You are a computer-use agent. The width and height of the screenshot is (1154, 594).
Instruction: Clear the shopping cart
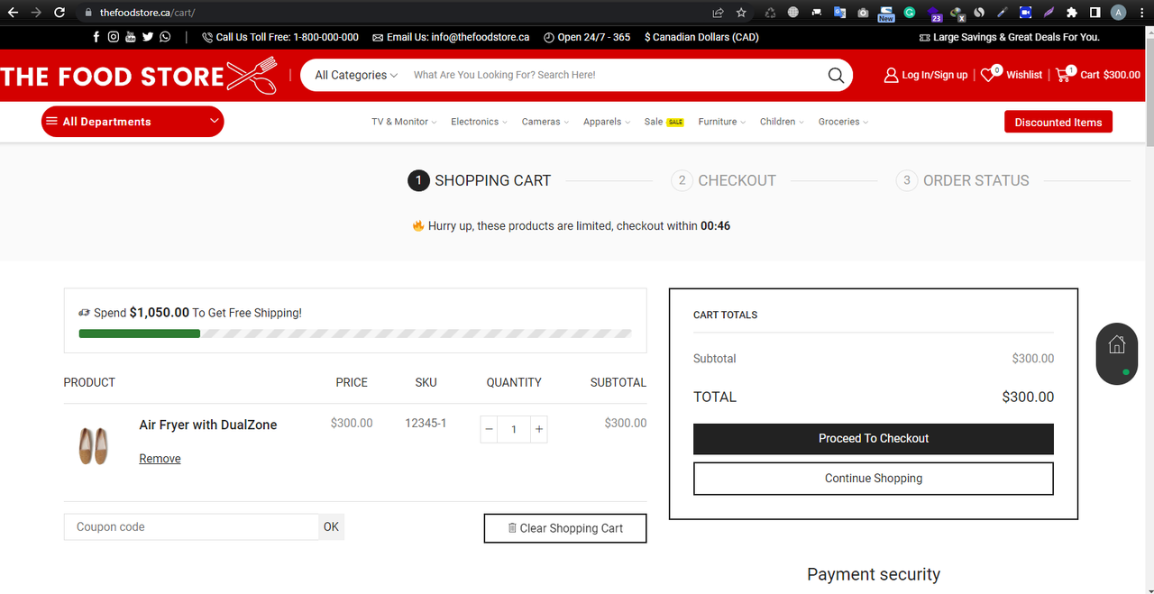[x=565, y=528]
